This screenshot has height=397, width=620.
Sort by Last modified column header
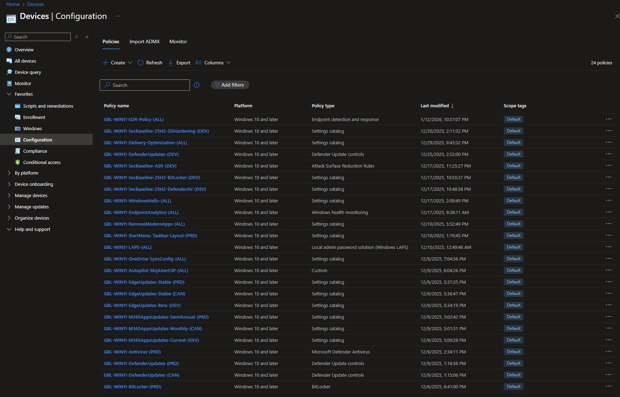coord(434,106)
